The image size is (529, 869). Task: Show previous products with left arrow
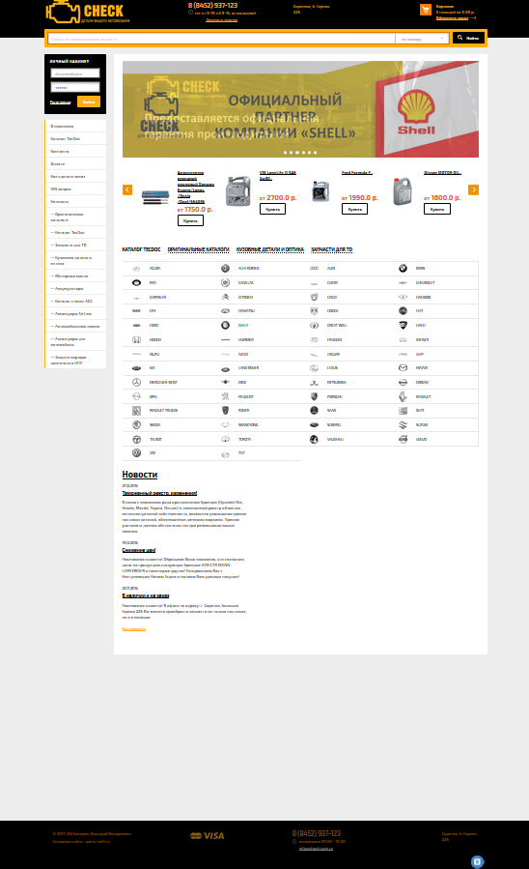[x=127, y=189]
